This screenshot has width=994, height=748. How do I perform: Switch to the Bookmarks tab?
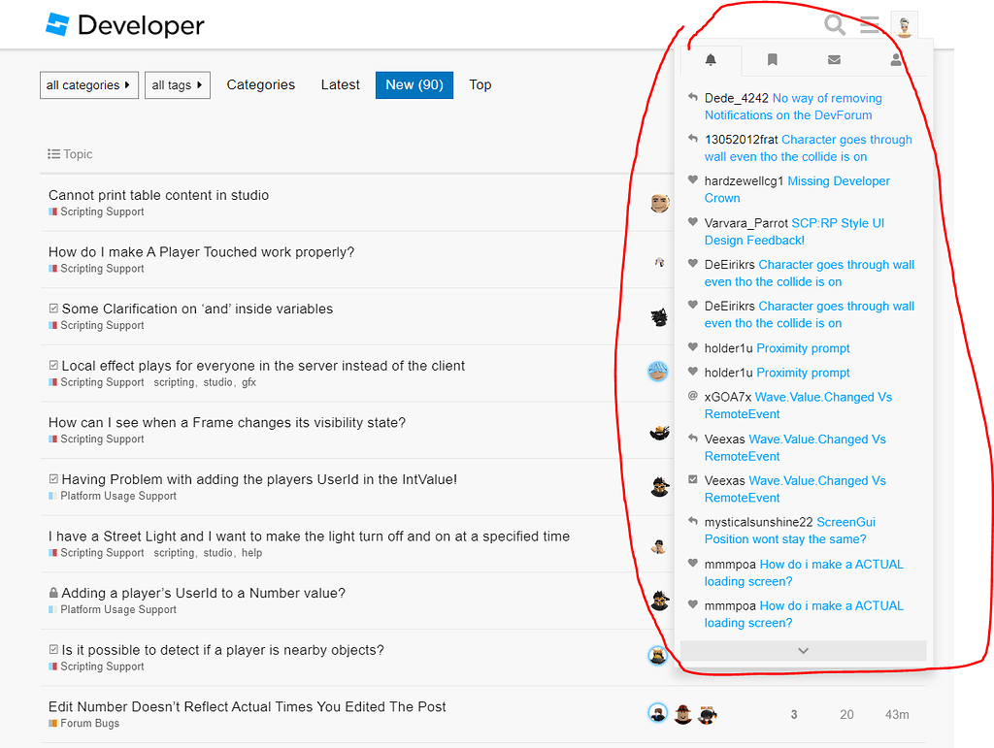(x=772, y=59)
